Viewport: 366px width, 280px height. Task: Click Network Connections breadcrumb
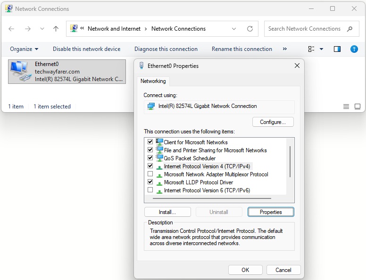click(179, 29)
